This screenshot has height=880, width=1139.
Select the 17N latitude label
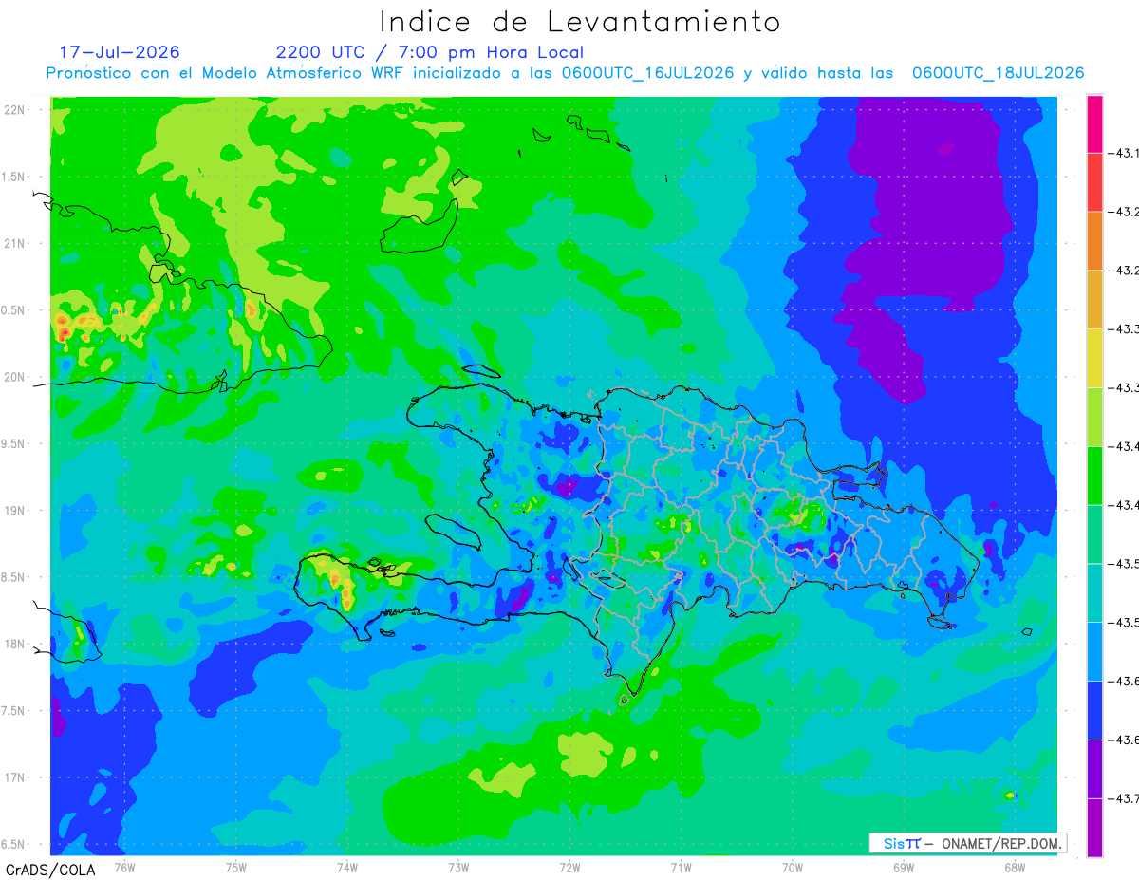[16, 777]
